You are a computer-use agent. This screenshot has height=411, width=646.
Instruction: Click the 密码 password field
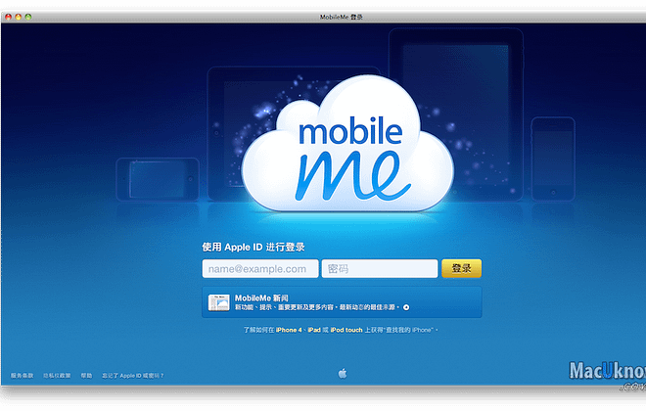pyautogui.click(x=379, y=269)
